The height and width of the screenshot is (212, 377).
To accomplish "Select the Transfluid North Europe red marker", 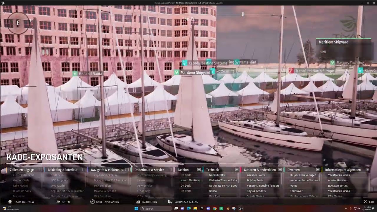I will (291, 71).
